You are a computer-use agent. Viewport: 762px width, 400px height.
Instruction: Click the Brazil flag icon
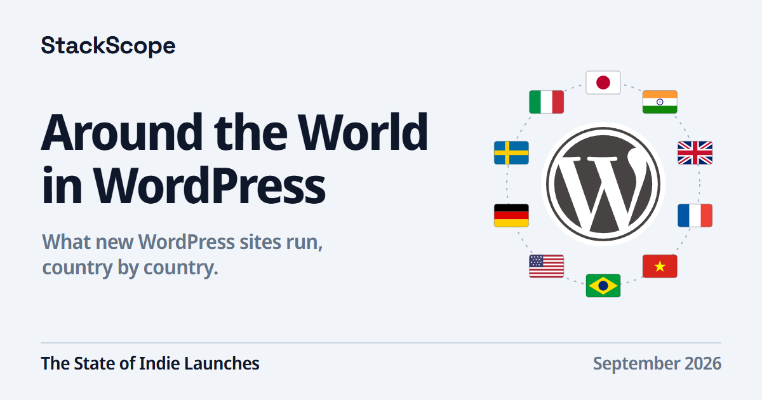pos(603,286)
